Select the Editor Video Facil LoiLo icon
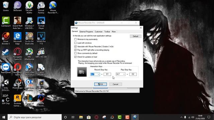This screenshot has height=120, width=214. coord(29,70)
